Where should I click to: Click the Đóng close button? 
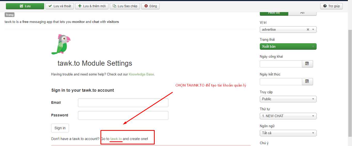coord(150,6)
